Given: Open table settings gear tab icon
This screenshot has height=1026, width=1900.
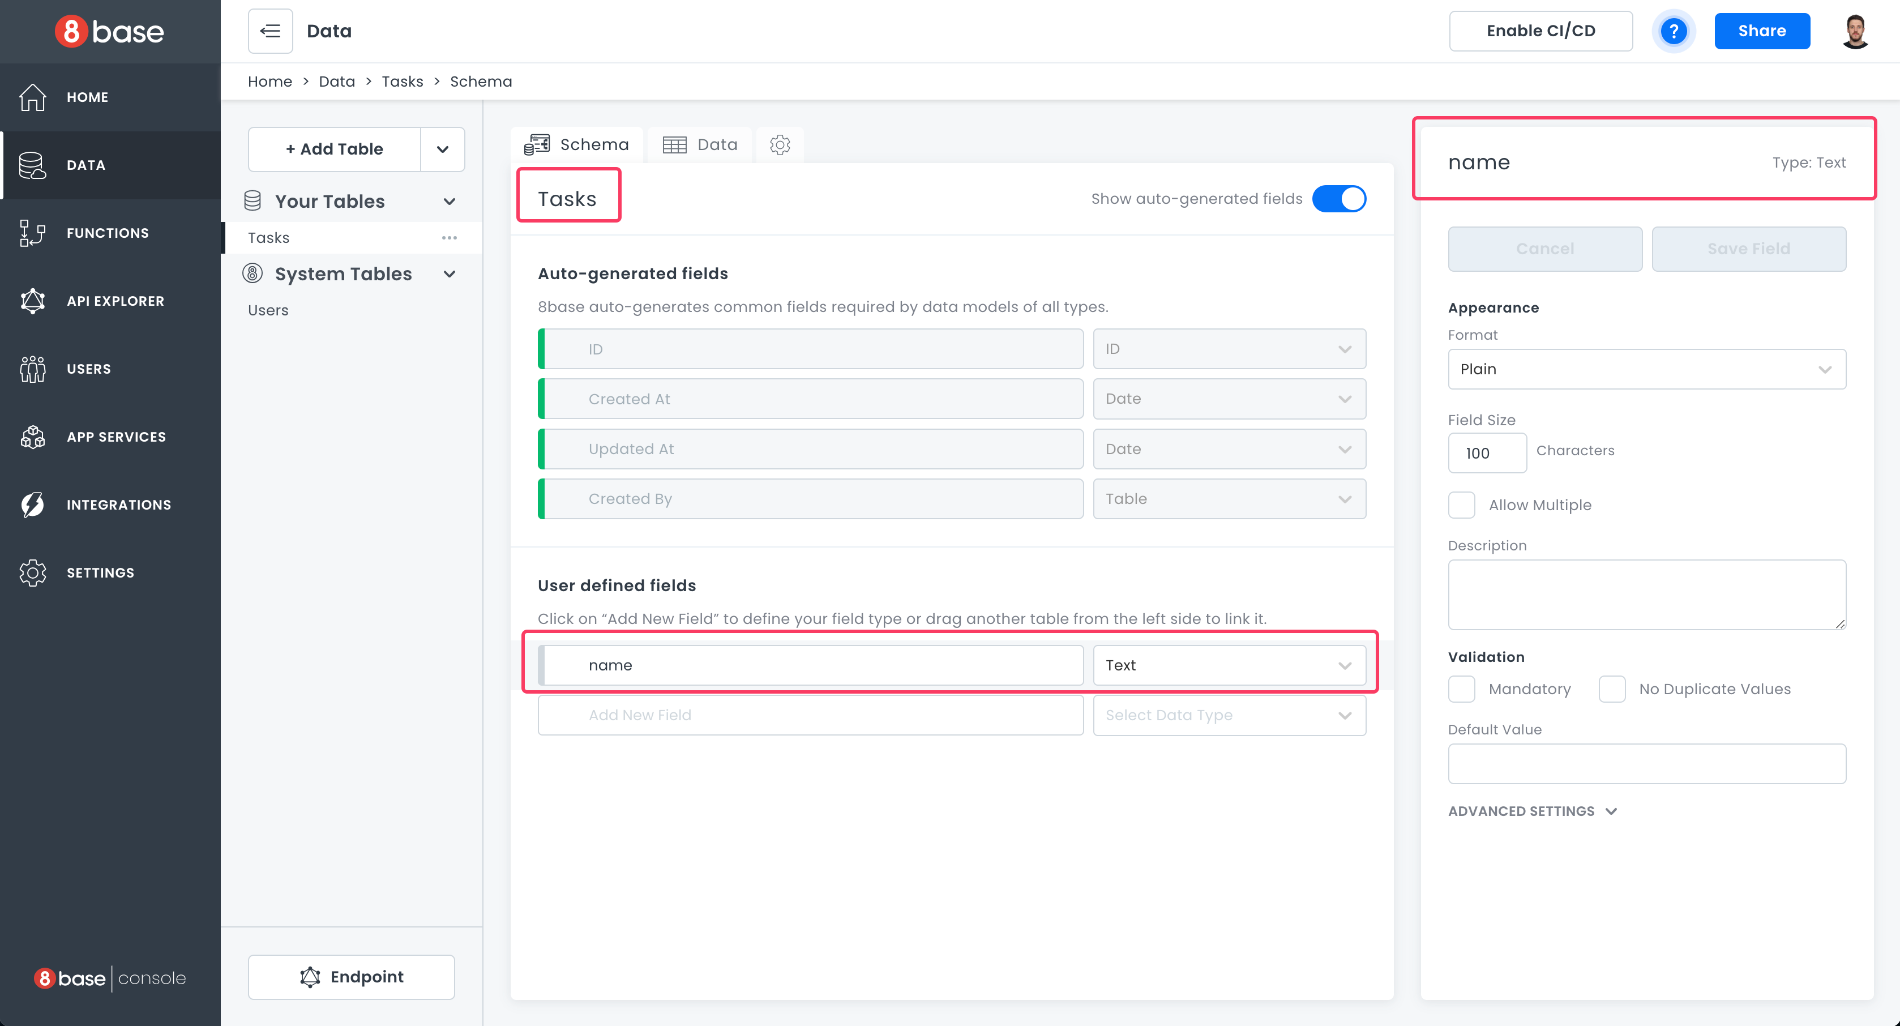Looking at the screenshot, I should [780, 144].
